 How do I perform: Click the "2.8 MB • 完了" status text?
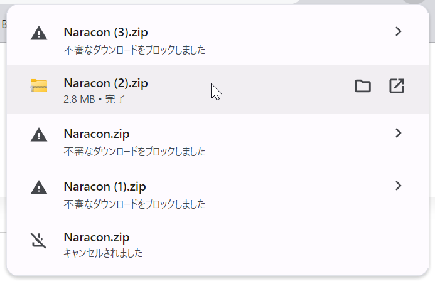tap(95, 99)
